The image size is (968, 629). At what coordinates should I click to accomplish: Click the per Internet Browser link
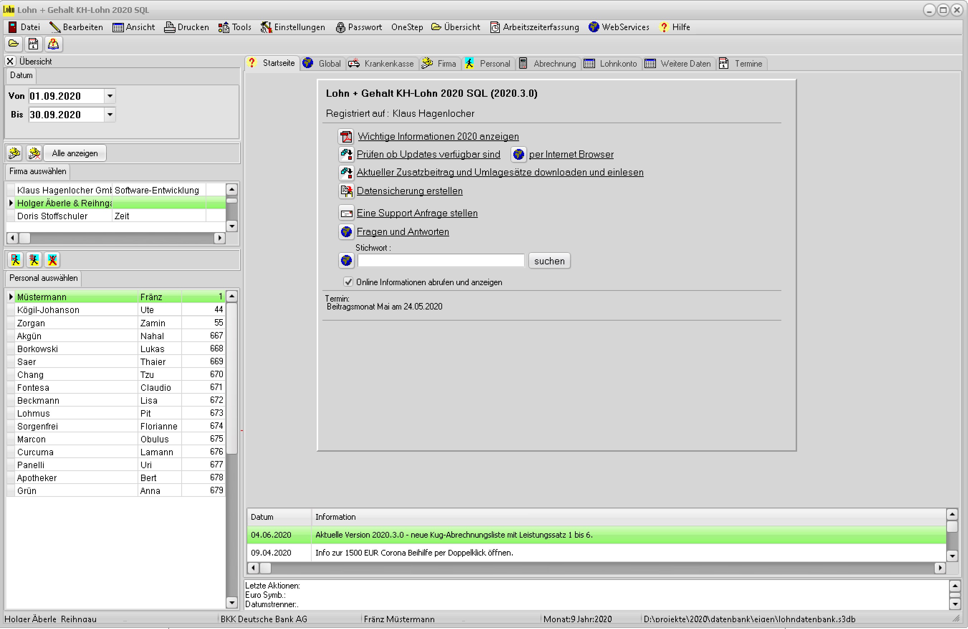click(571, 154)
